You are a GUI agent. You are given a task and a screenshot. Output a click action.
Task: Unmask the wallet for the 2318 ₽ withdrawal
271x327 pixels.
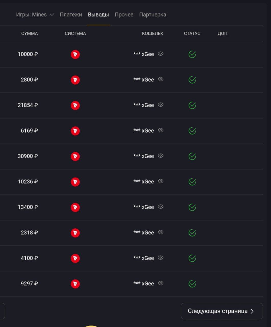pyautogui.click(x=160, y=232)
